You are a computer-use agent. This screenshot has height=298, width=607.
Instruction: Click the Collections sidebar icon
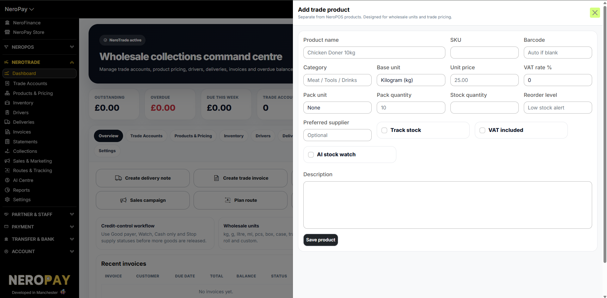coord(7,151)
